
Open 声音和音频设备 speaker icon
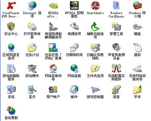116,48
